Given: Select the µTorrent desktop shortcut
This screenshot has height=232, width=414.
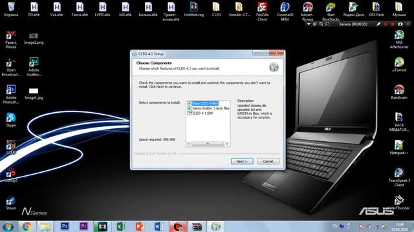Looking at the screenshot, I should pos(399,64).
